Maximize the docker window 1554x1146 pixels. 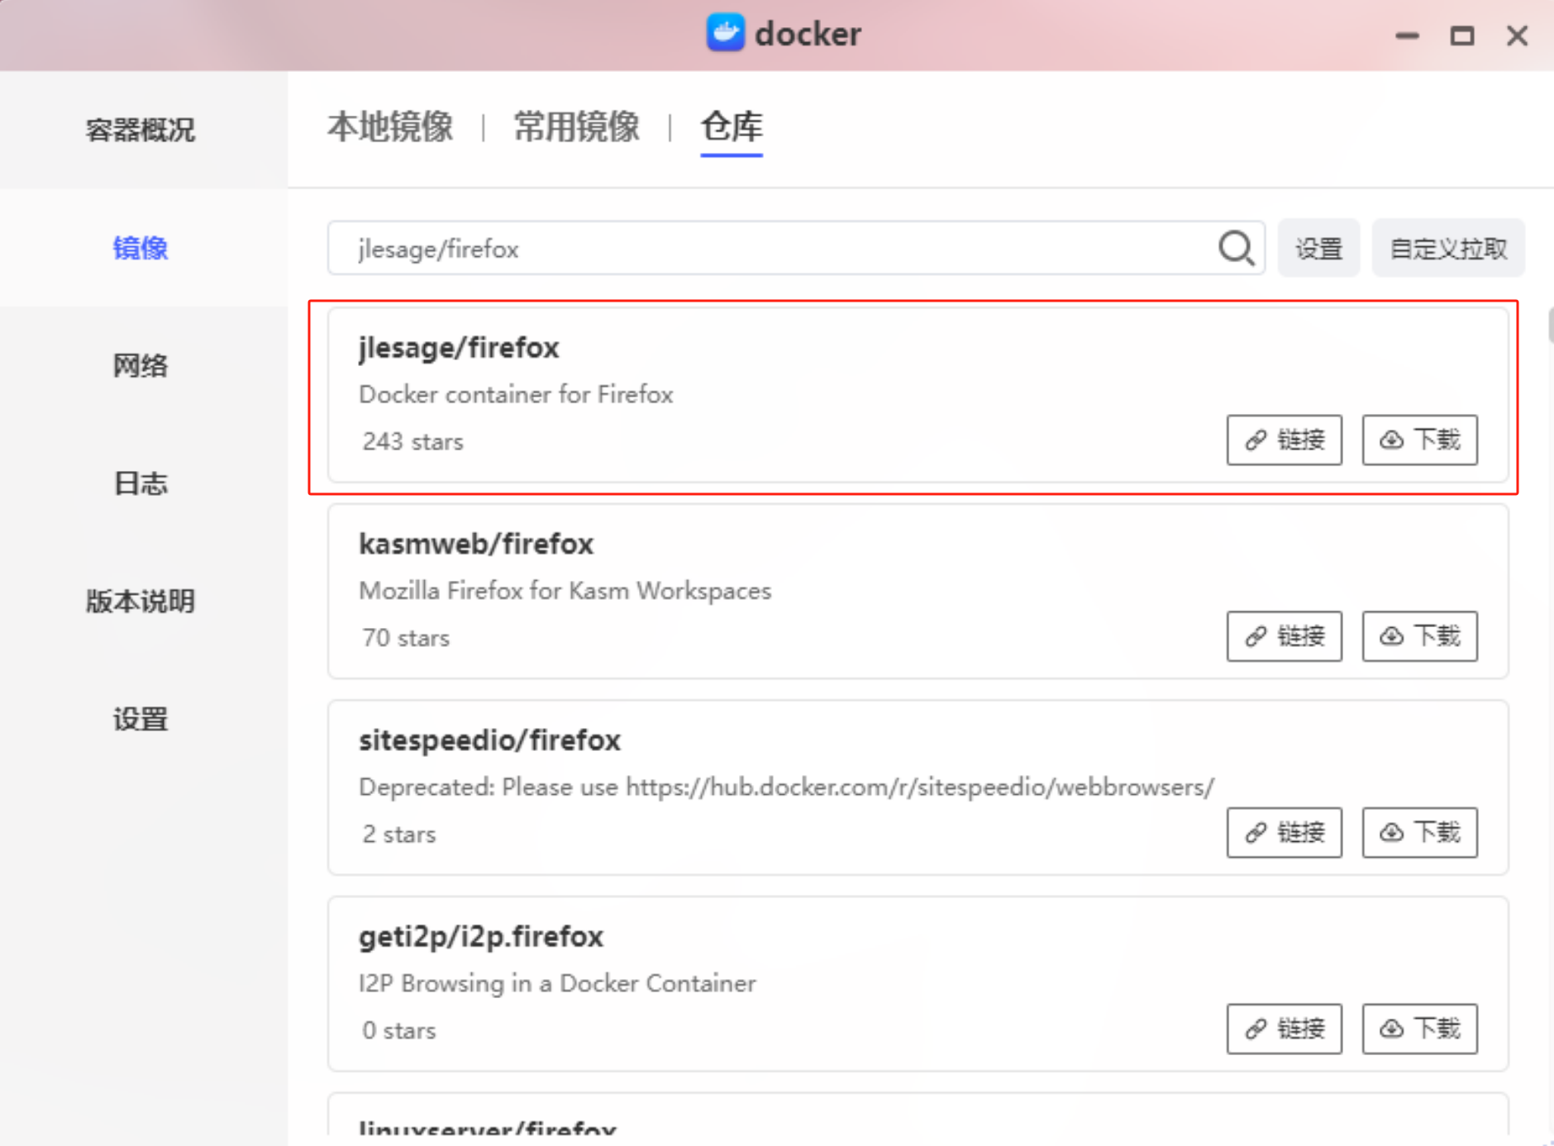[1462, 36]
